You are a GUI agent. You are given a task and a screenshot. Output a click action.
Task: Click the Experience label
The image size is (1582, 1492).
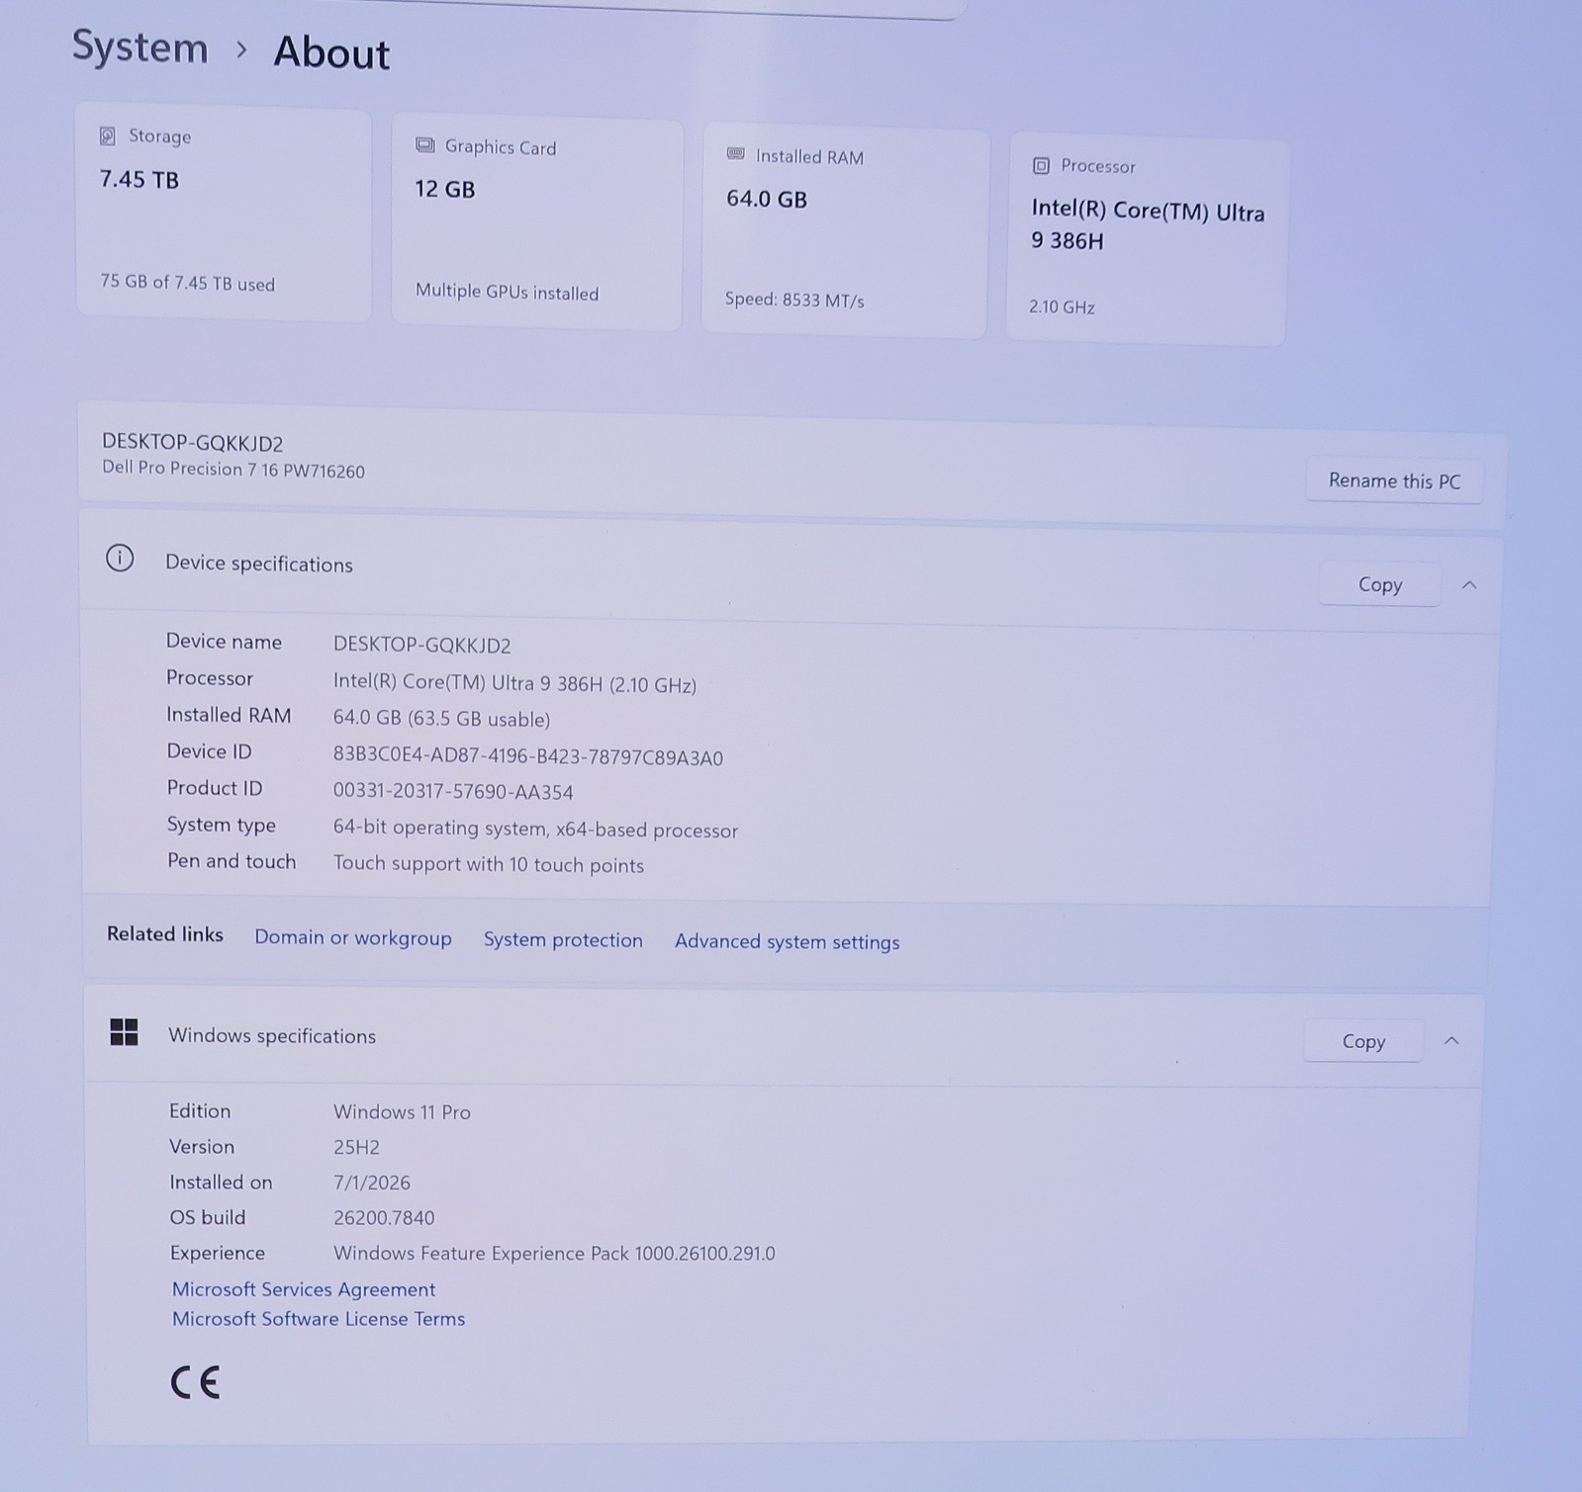pyautogui.click(x=218, y=1253)
